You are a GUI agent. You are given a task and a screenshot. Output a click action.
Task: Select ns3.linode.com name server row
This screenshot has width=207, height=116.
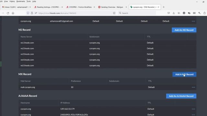pos(107,54)
